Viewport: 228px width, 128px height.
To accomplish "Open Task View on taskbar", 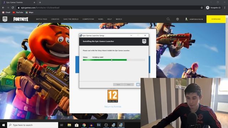I will [62, 125].
